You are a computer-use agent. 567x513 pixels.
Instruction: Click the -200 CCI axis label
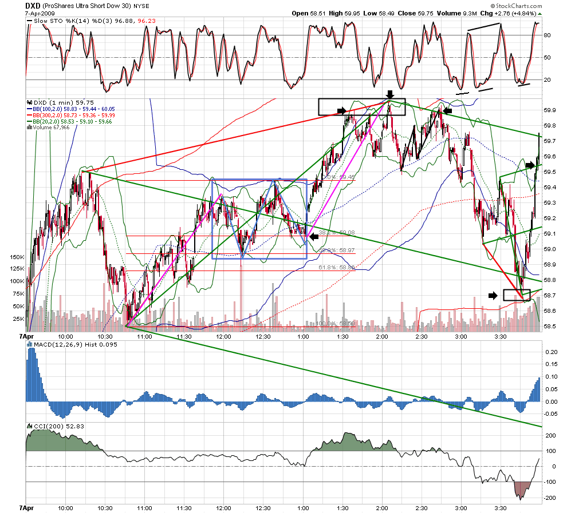click(x=550, y=498)
